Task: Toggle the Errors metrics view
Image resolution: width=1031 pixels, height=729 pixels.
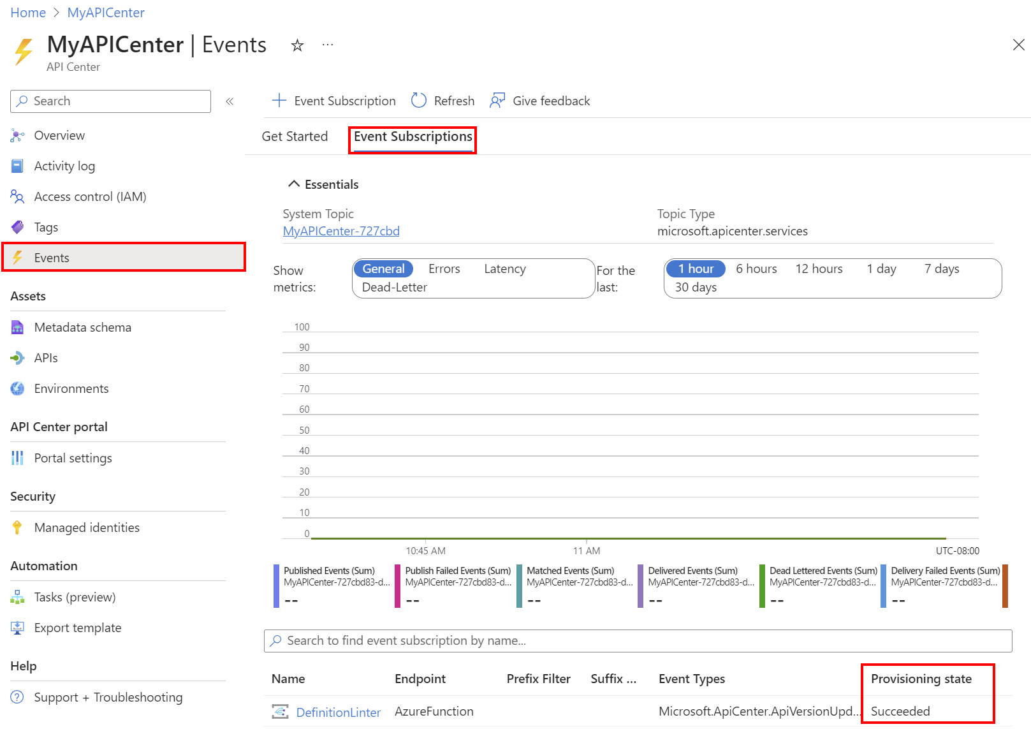Action: (x=444, y=269)
